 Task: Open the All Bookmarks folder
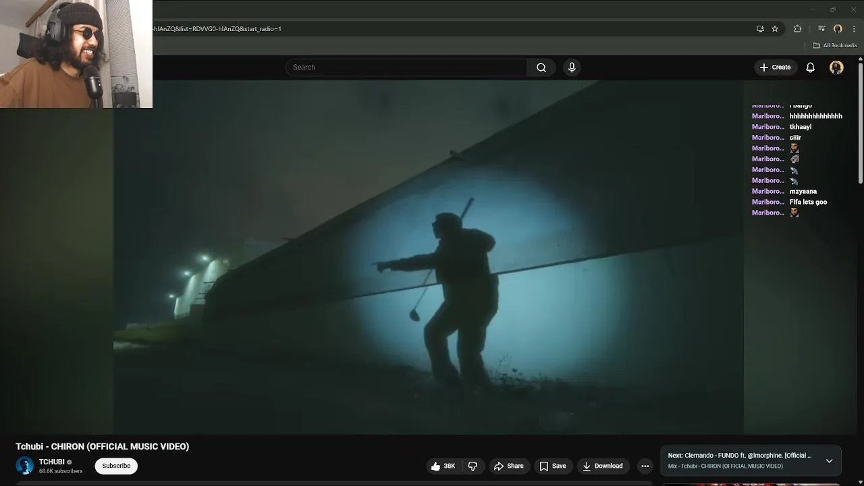pos(835,45)
